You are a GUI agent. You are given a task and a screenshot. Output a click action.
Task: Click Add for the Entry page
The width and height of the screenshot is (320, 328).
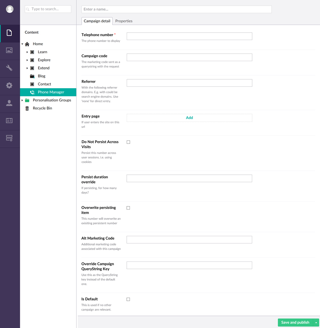tap(189, 117)
